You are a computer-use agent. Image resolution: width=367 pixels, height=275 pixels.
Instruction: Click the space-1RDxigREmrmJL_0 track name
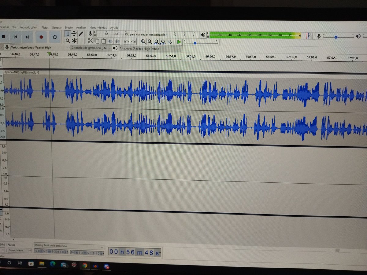(22, 72)
